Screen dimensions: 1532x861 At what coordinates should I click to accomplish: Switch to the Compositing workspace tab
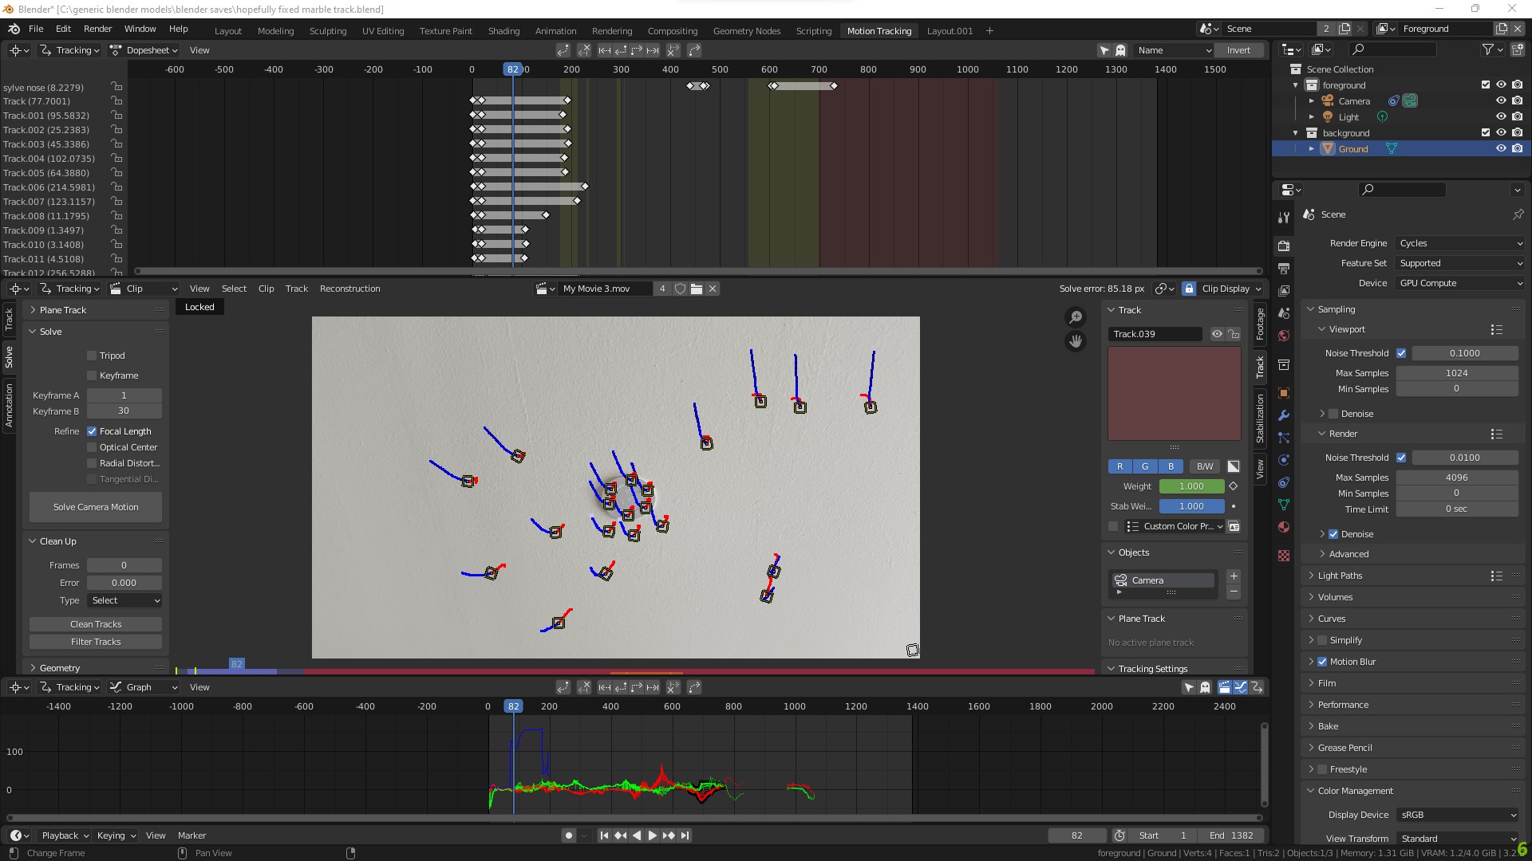pyautogui.click(x=672, y=31)
